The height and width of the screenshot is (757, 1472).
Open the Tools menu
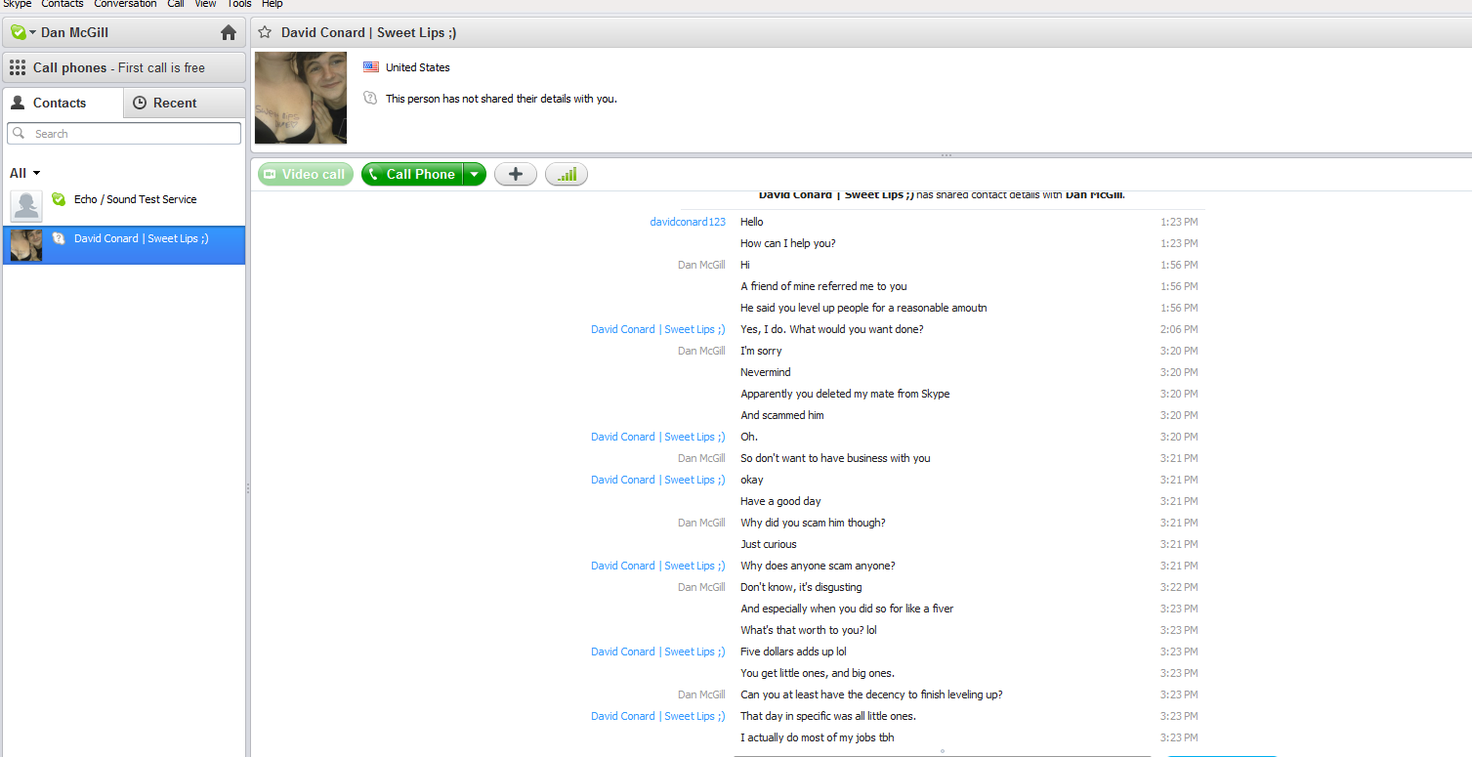click(x=239, y=4)
